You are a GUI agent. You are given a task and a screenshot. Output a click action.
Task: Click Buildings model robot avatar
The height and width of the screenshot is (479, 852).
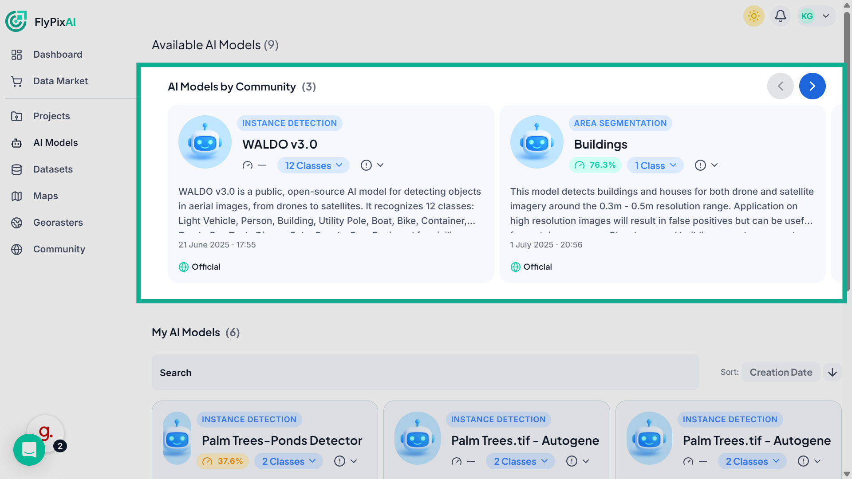coord(537,142)
